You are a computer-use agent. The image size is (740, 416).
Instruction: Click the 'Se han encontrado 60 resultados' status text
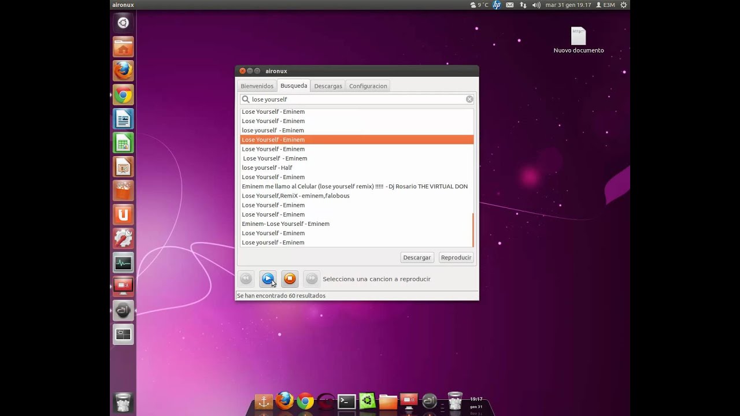[281, 296]
